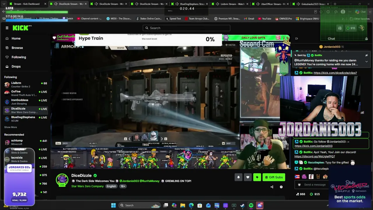Hide the pinned BotRix message
The width and height of the screenshot is (373, 210).
[366, 55]
